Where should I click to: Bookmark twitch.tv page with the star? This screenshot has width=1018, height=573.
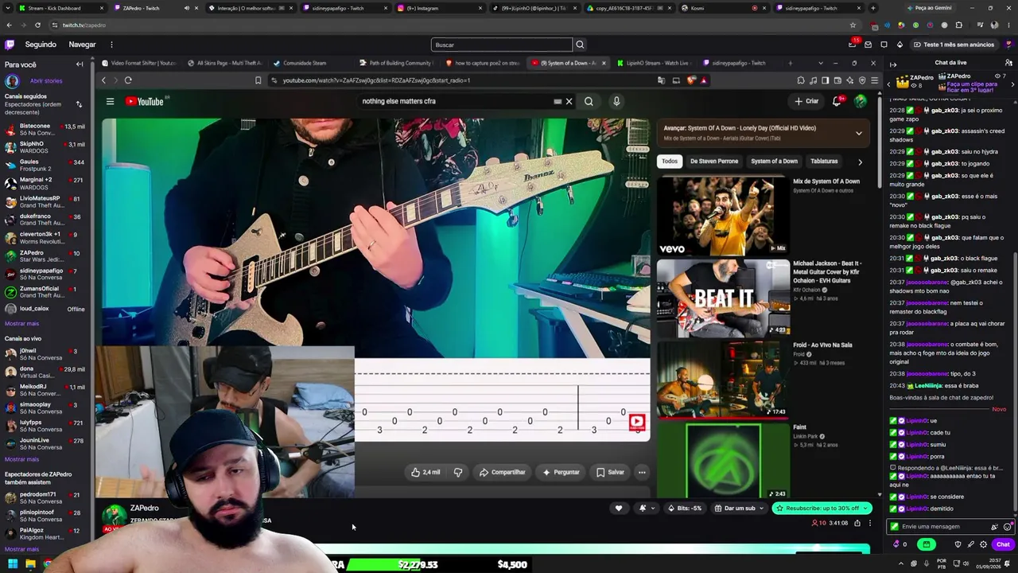click(853, 25)
